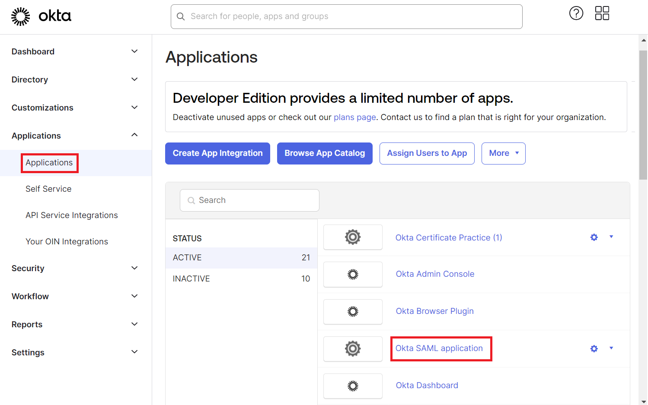Open the apps grid icon
The width and height of the screenshot is (648, 405).
[602, 13]
